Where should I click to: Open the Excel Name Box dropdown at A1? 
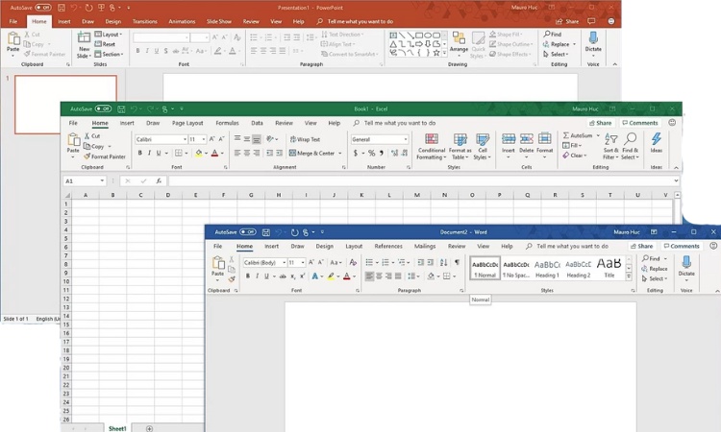[x=102, y=180]
